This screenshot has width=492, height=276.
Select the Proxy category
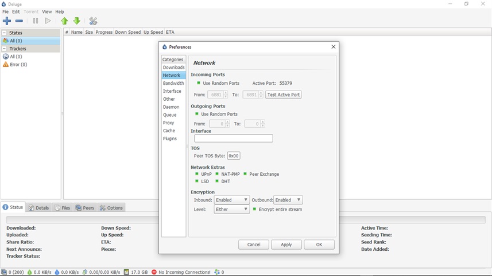pos(173,123)
